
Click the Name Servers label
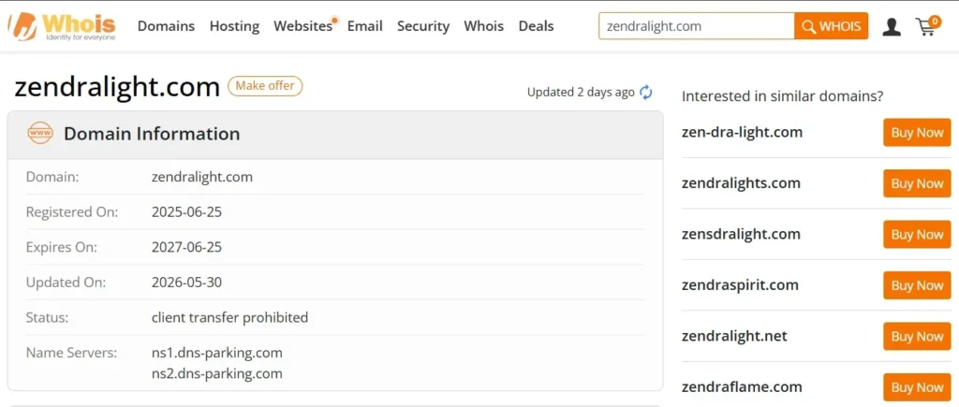[71, 354]
